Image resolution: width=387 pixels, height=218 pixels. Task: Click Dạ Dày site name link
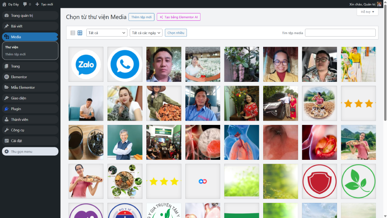point(10,4)
